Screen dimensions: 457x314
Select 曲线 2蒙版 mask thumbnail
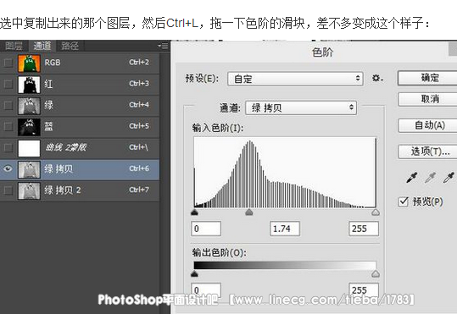[x=29, y=148]
